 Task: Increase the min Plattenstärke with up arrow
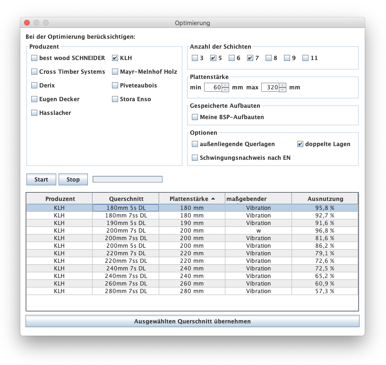click(225, 85)
